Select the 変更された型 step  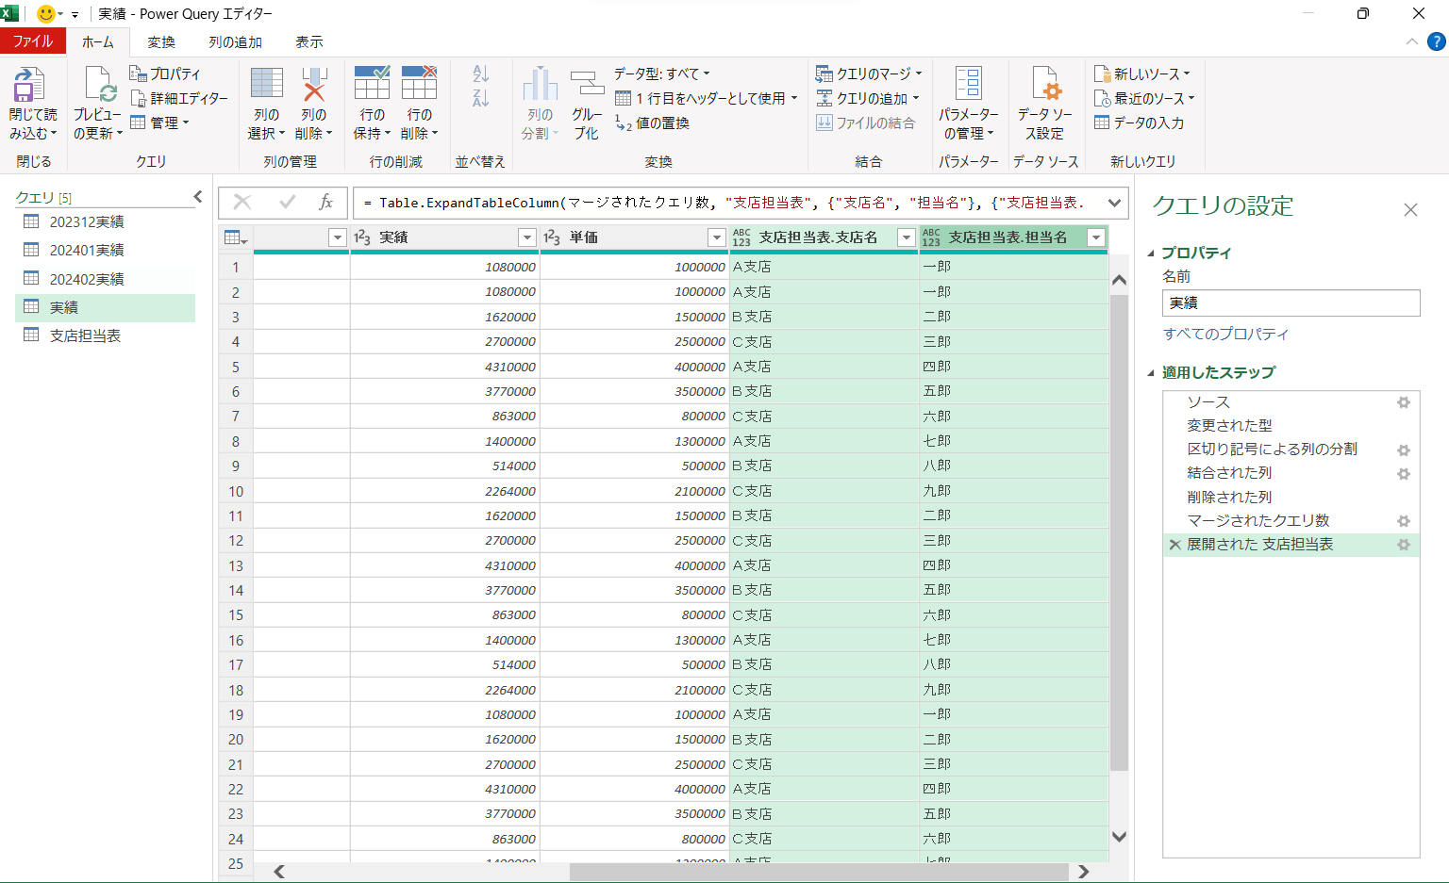tap(1291, 426)
